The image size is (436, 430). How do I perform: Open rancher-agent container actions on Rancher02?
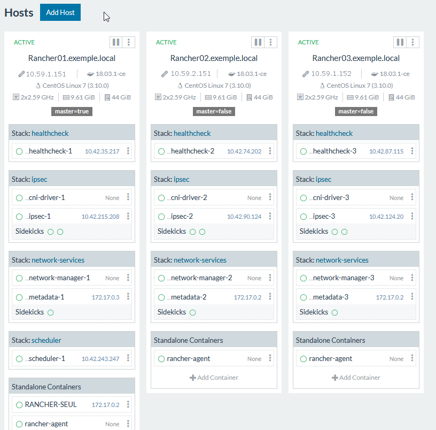pos(270,358)
